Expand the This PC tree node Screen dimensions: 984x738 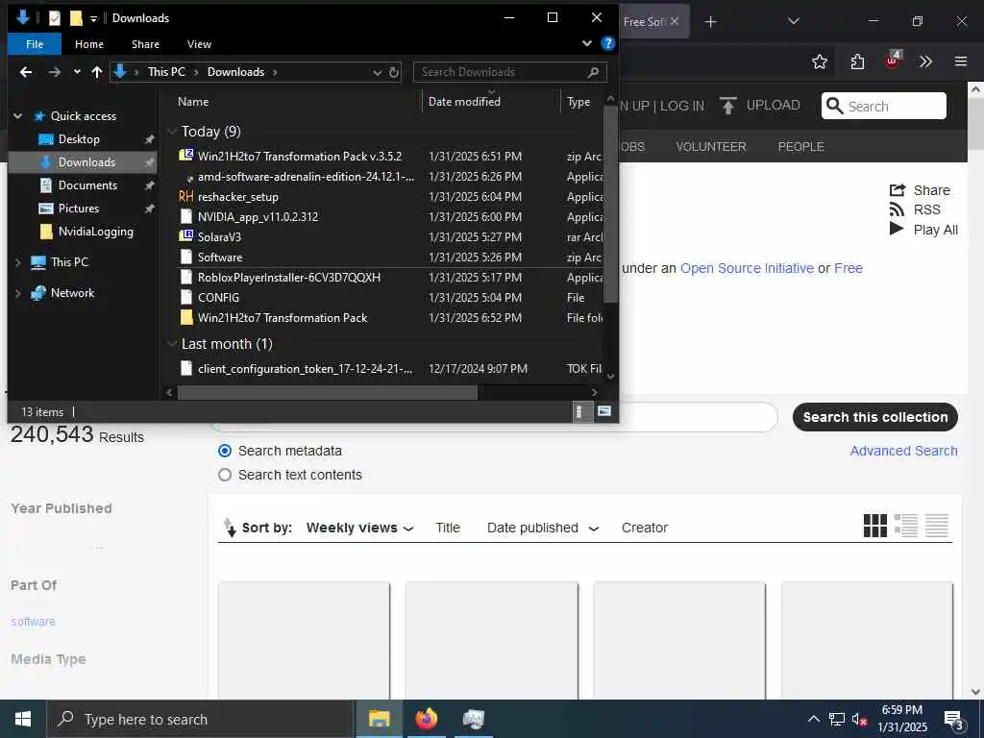point(18,262)
